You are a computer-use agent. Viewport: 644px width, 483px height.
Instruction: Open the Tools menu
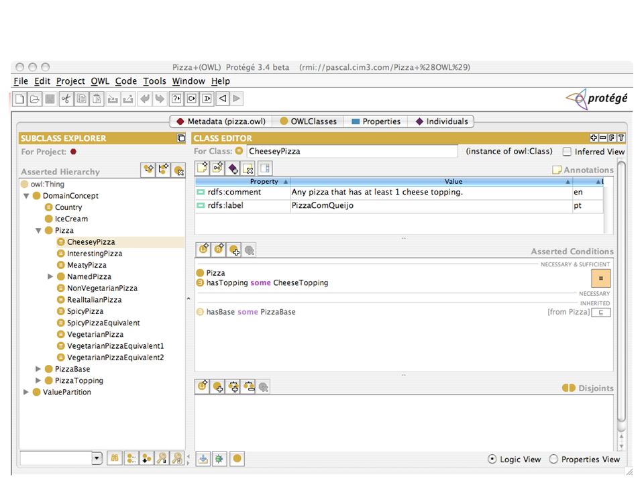click(154, 81)
